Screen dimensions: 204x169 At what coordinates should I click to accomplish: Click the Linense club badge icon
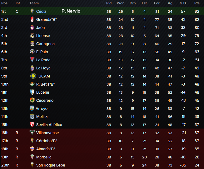pyautogui.click(x=32, y=36)
